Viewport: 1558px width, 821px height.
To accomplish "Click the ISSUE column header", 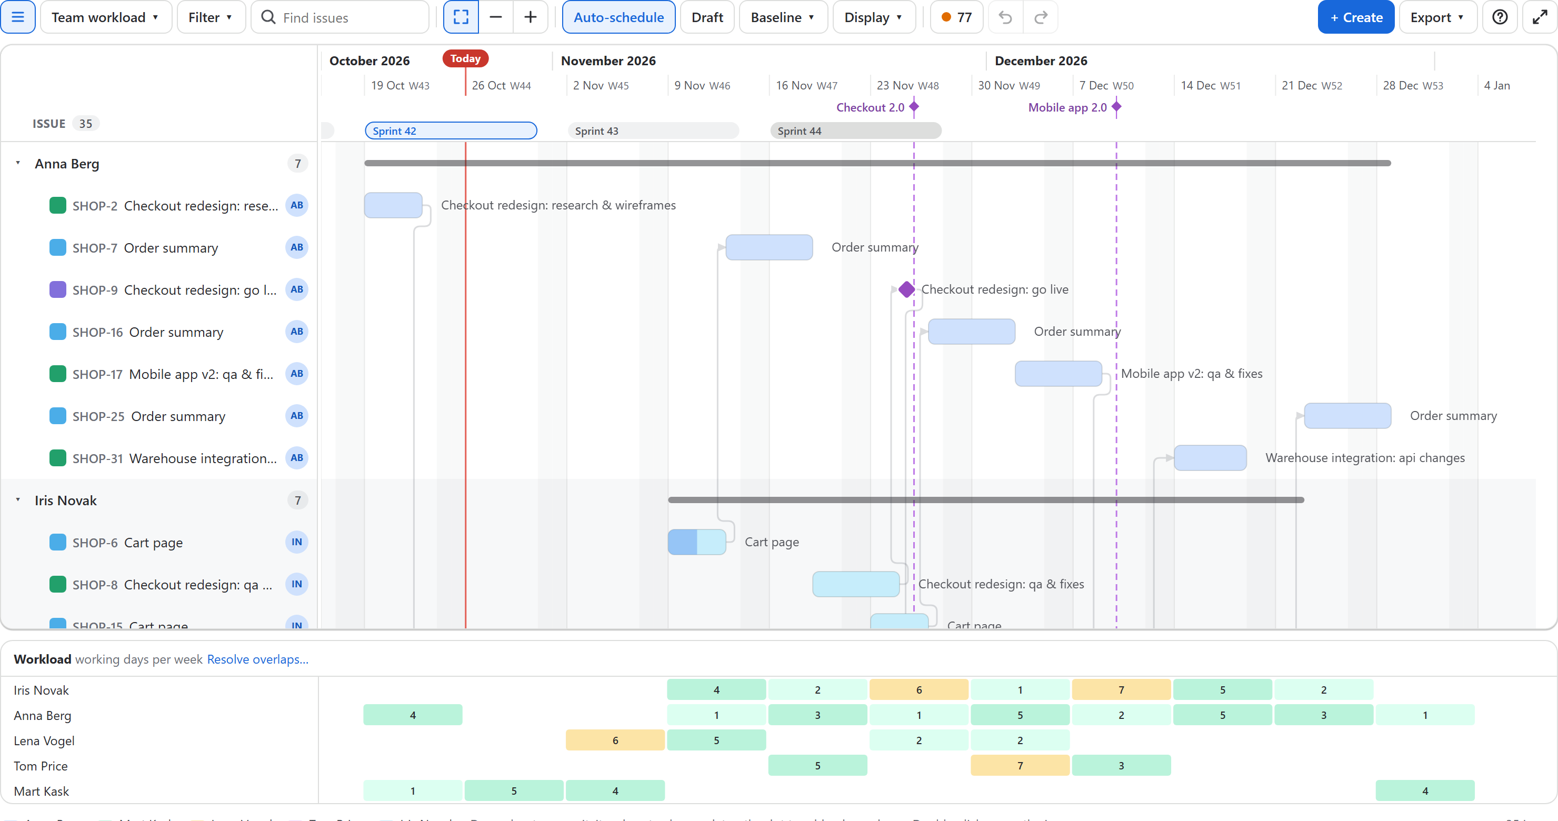I will [49, 124].
